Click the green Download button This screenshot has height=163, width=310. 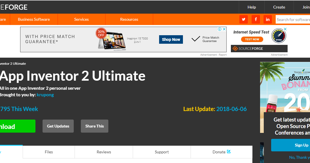(17, 126)
